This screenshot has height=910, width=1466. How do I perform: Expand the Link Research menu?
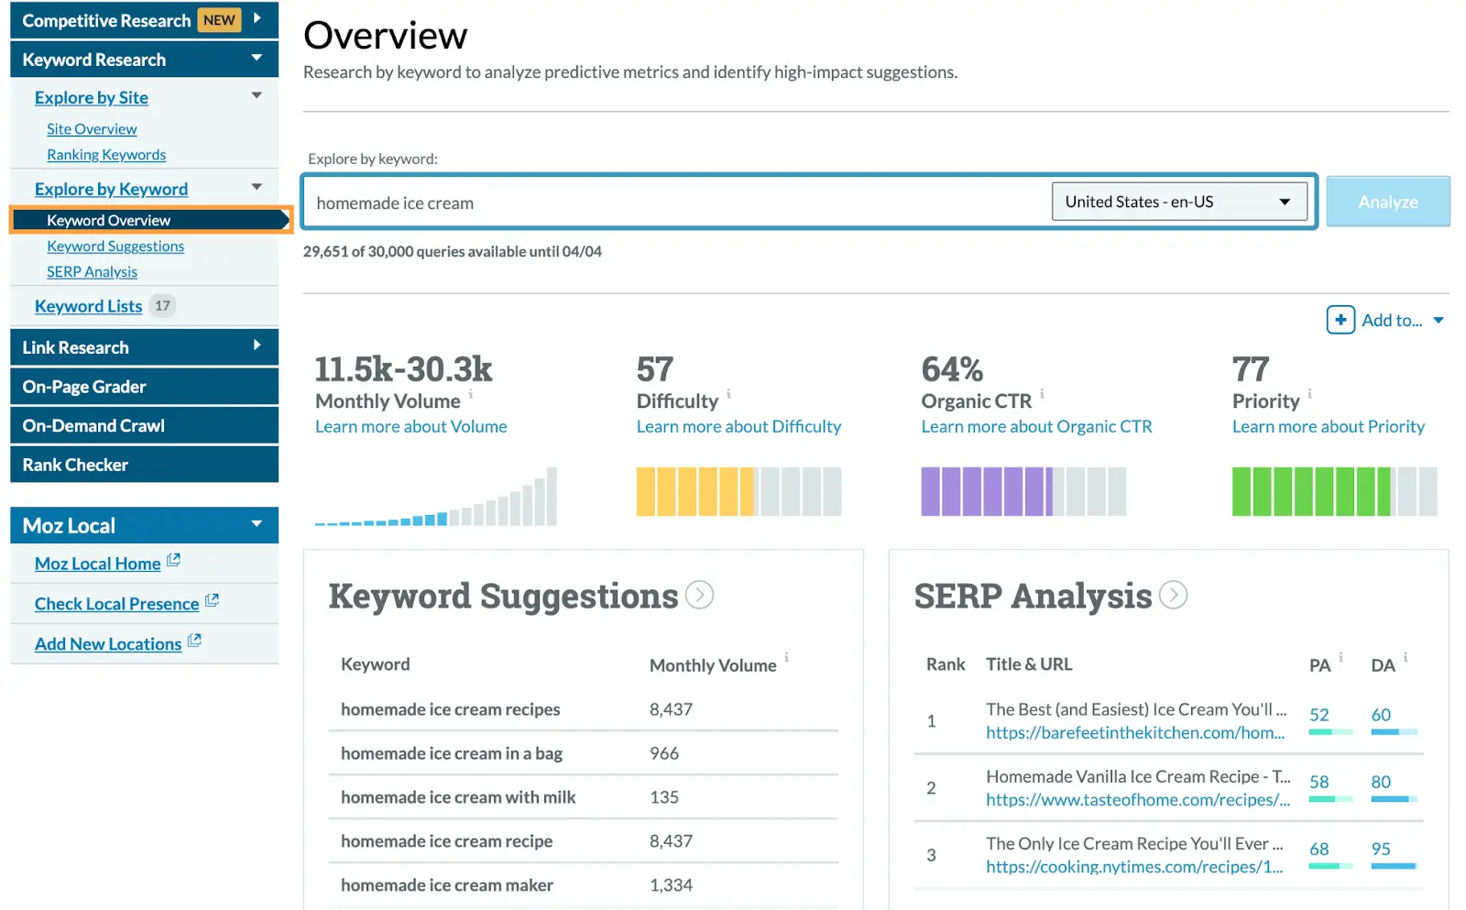pos(257,346)
